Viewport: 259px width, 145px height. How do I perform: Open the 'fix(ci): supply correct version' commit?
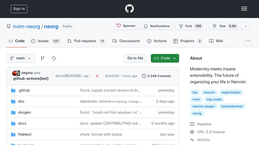[110, 90]
